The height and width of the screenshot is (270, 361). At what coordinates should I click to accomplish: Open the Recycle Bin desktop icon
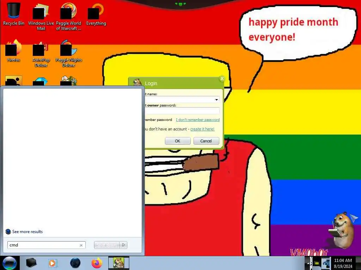tap(14, 14)
